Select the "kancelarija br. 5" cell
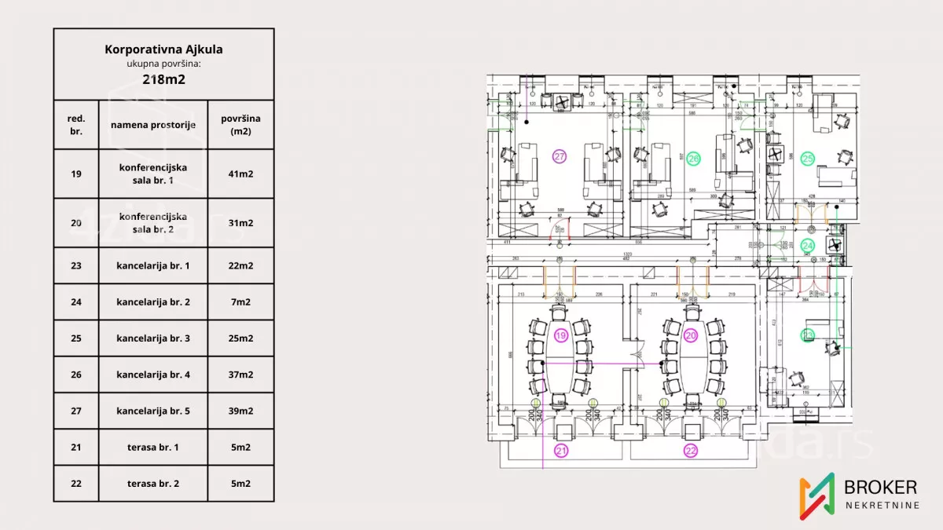The image size is (943, 530). click(x=153, y=411)
